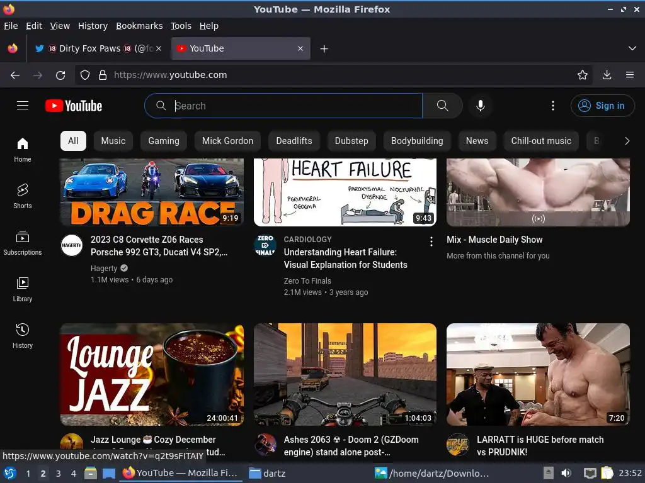The width and height of the screenshot is (645, 483).
Task: Open Firefox View pinned icon
Action: (13, 48)
